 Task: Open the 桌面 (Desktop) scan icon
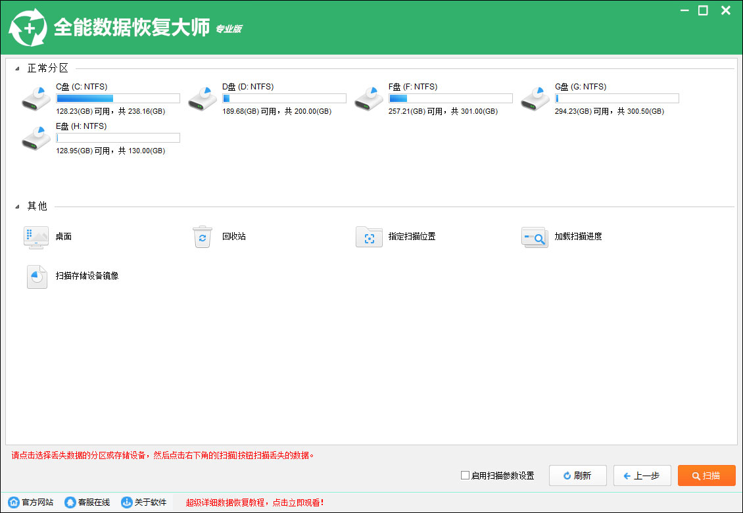point(36,237)
